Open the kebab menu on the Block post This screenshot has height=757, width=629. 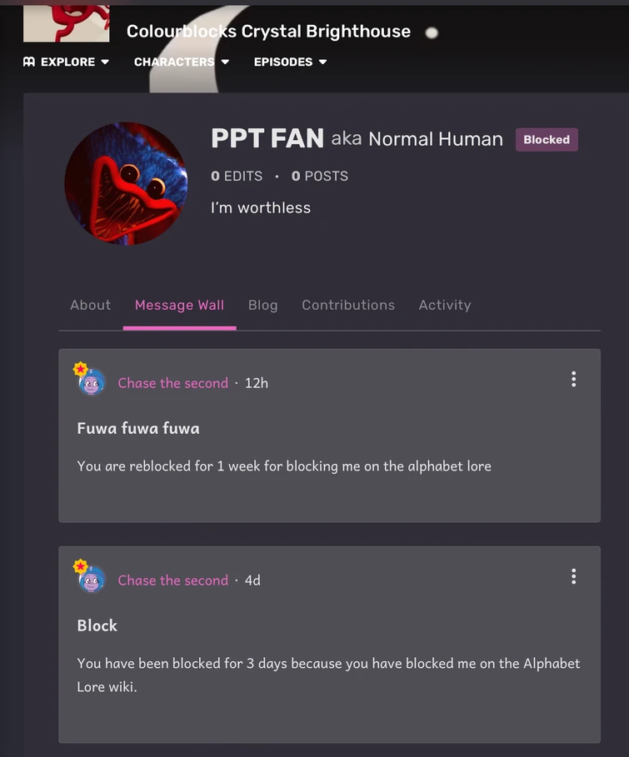(x=574, y=576)
